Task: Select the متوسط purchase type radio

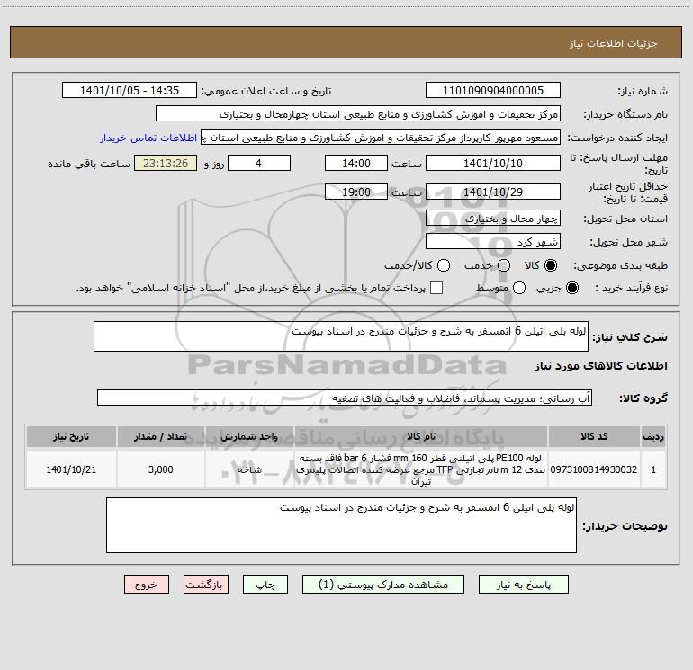Action: (x=519, y=288)
